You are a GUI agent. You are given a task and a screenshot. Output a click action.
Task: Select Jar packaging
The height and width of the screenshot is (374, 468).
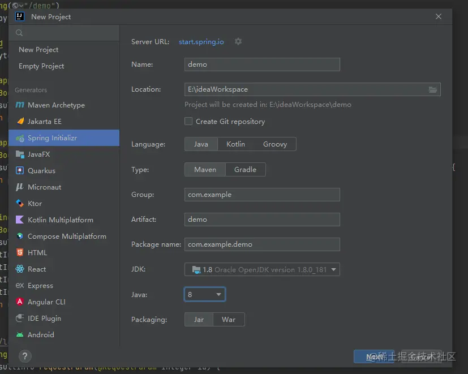point(199,319)
